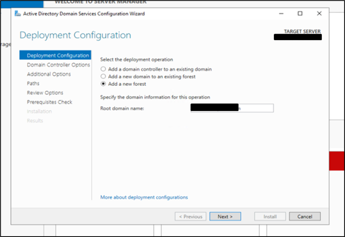Open the Paths step
Viewport: 345px width, 237px height.
click(33, 83)
